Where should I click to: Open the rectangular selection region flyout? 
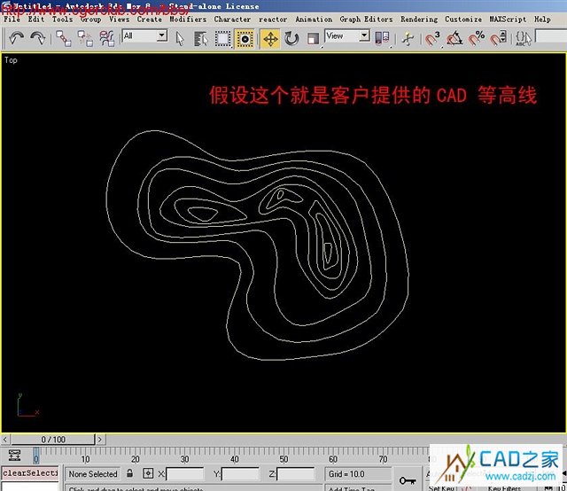[222, 37]
